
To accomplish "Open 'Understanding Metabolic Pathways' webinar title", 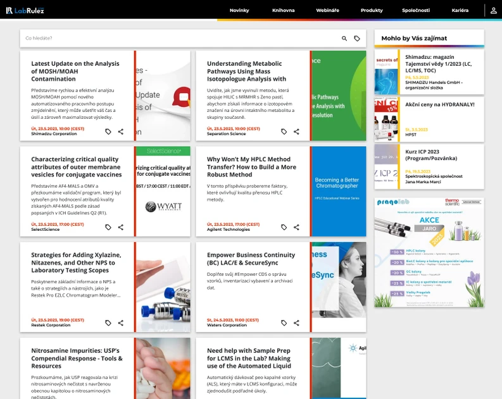I will coord(246,71).
